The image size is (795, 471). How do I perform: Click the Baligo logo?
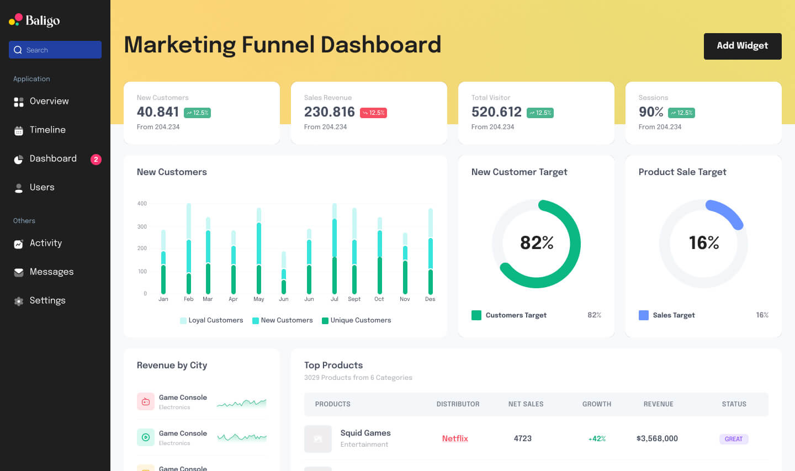point(34,20)
